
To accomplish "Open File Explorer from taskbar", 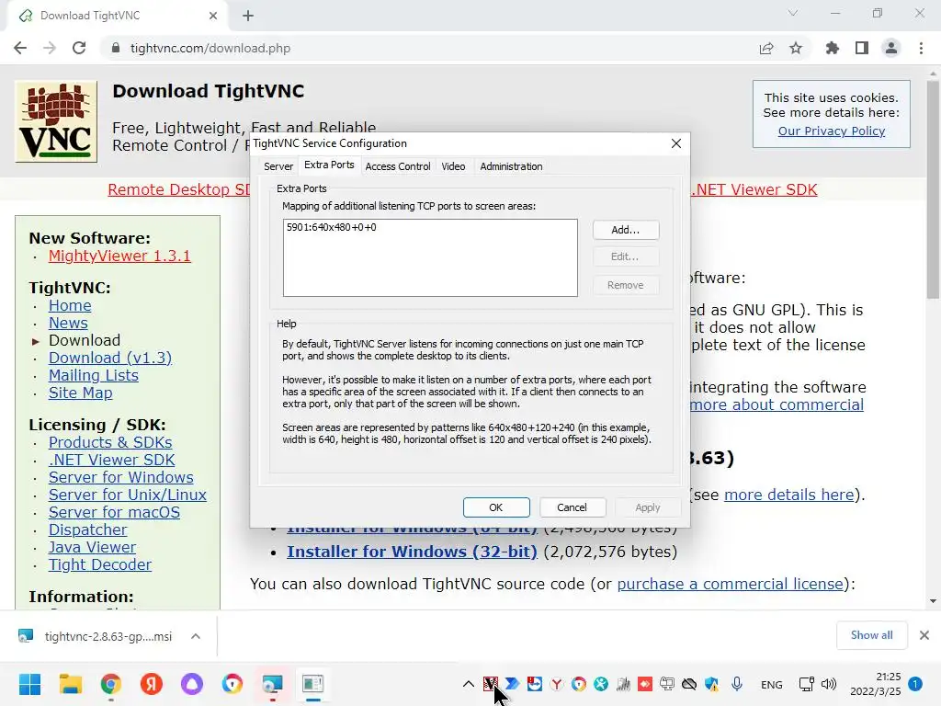I will pos(70,684).
